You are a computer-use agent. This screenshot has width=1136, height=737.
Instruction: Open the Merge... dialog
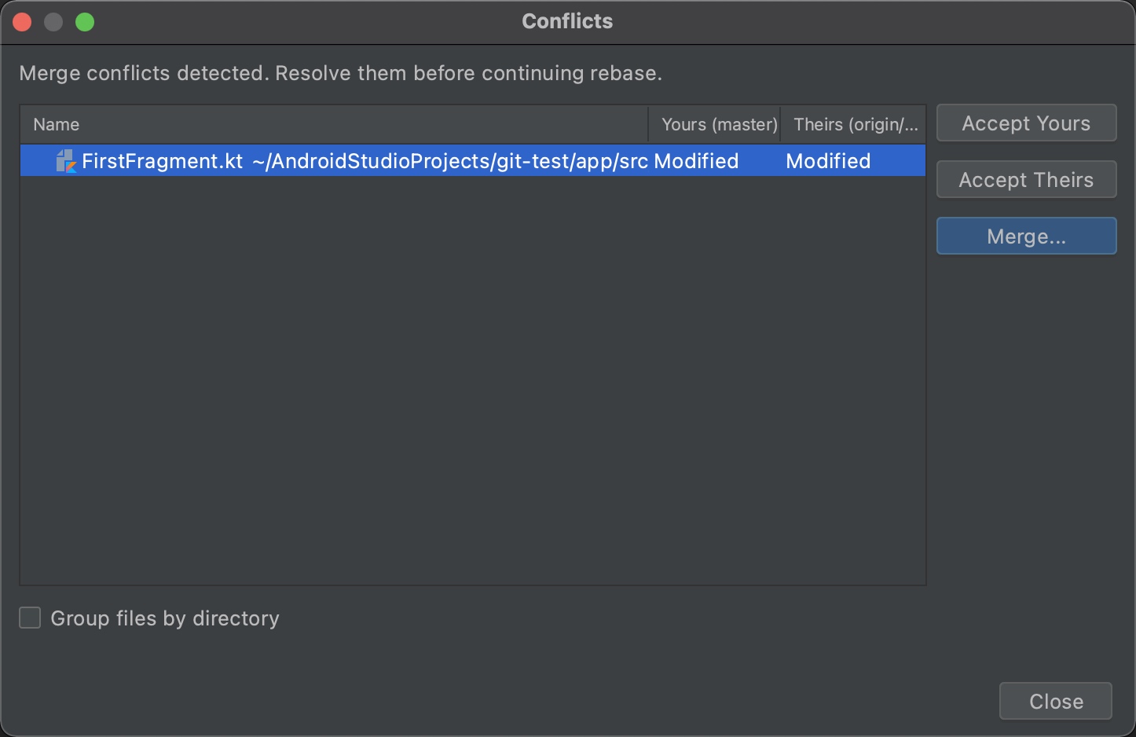pyautogui.click(x=1026, y=236)
